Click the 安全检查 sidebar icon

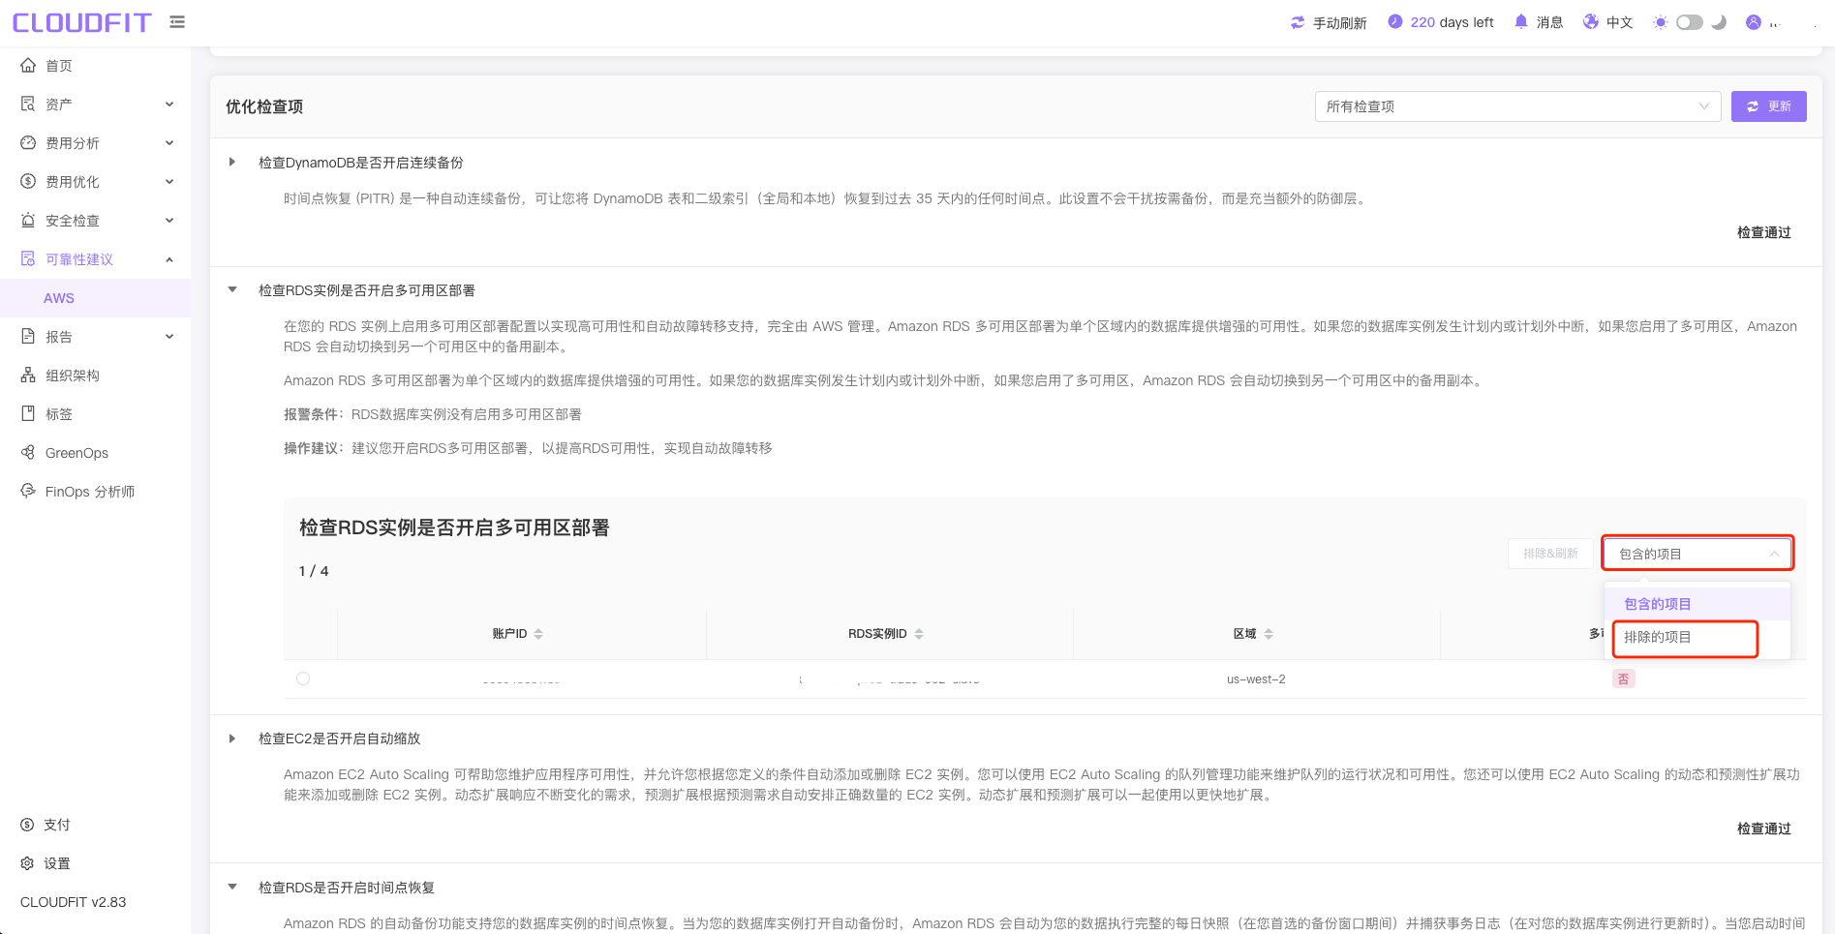[28, 220]
